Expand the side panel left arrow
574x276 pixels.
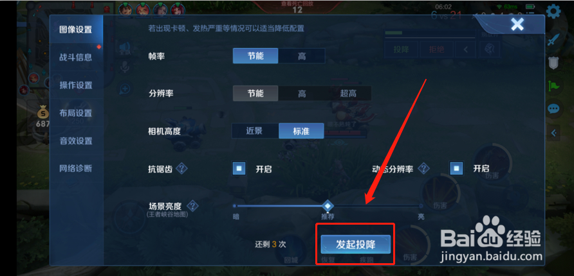click(553, 133)
